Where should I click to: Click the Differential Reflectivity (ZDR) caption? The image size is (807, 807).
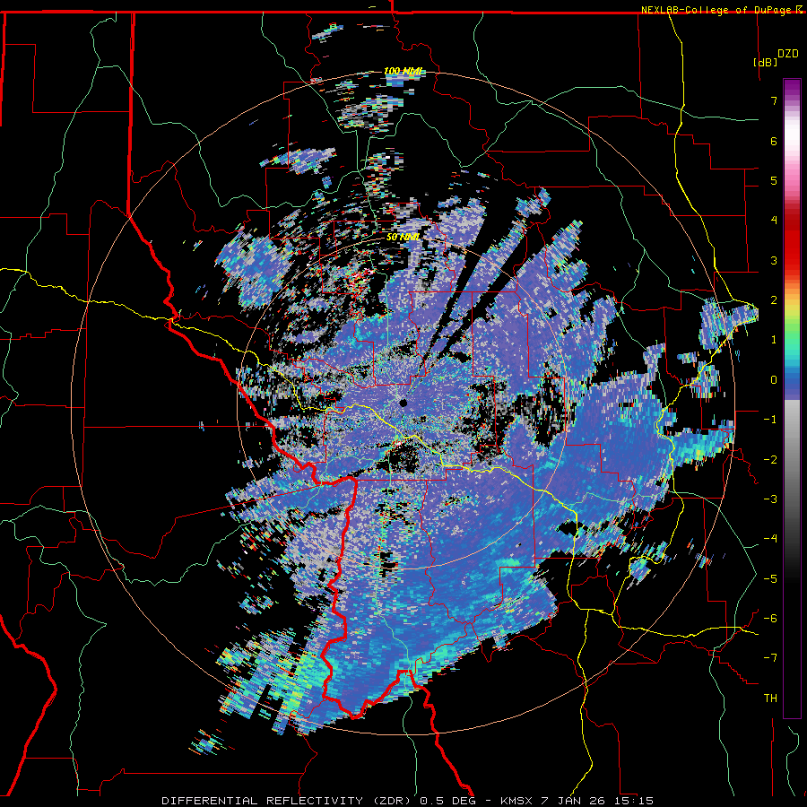click(407, 801)
